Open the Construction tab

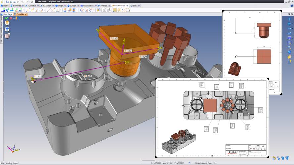click(118, 6)
